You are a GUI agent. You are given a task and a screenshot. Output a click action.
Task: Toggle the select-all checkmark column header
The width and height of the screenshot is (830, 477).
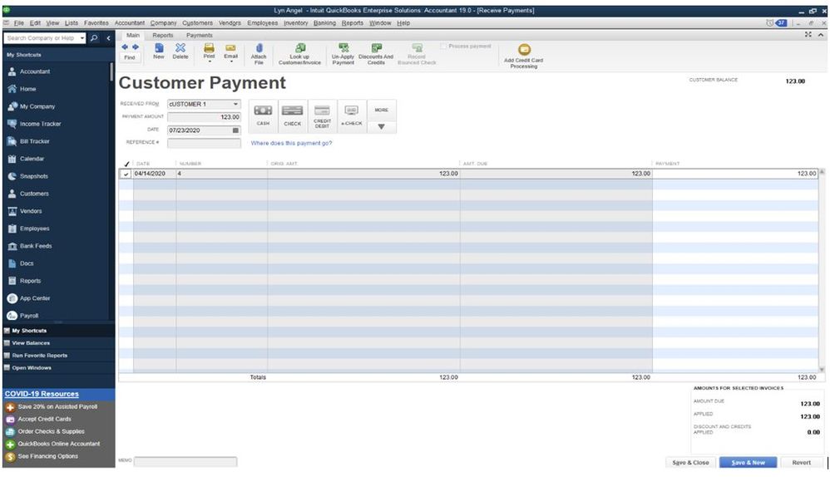(x=126, y=164)
